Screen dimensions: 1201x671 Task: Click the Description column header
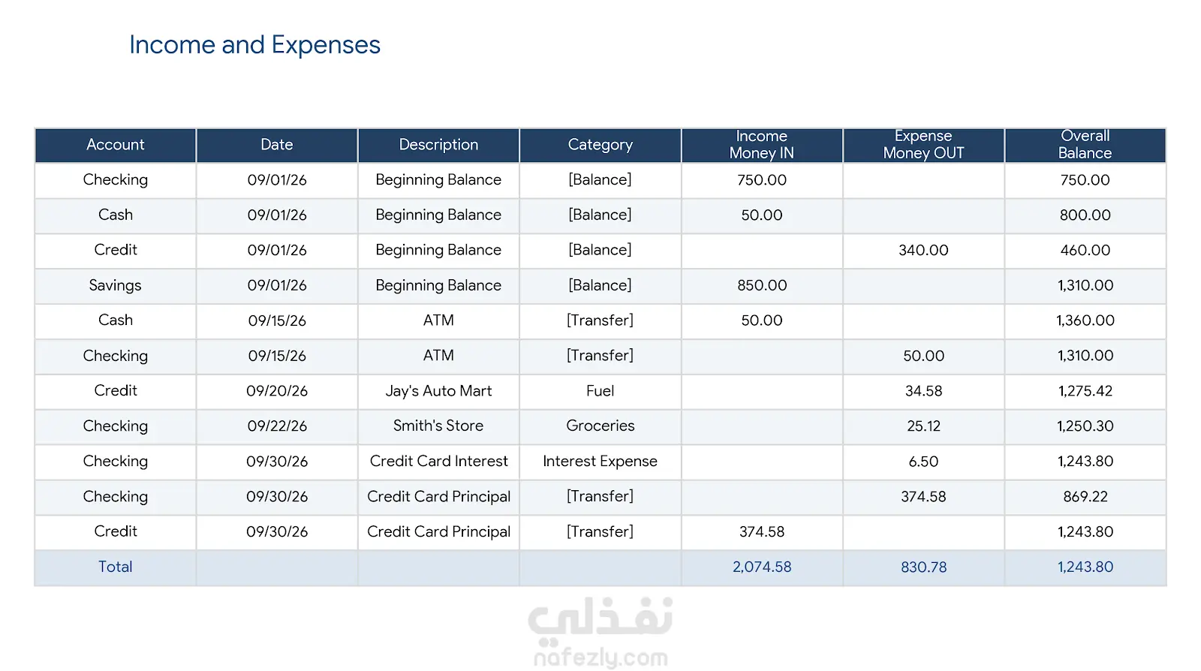point(438,145)
